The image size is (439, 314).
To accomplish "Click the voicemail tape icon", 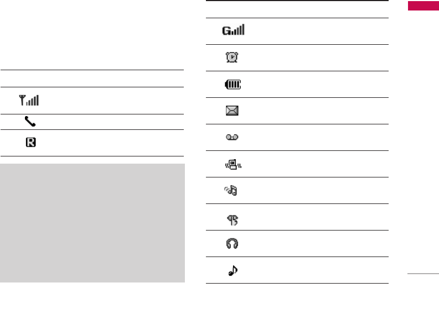I will click(x=233, y=137).
